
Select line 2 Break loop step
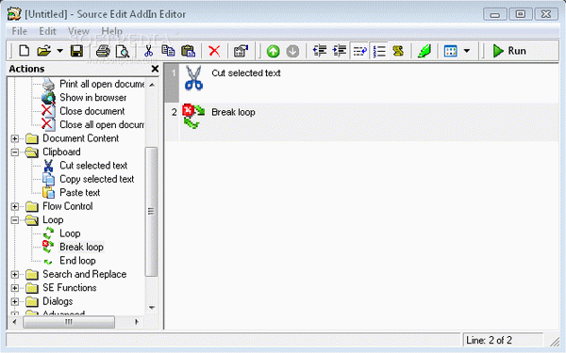(361, 122)
